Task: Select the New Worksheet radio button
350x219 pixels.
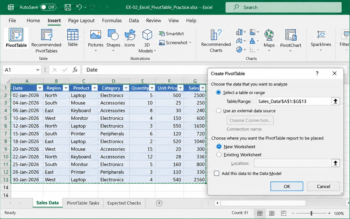Action: [x=219, y=147]
